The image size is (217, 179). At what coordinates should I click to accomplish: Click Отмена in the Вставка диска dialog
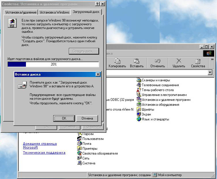87,118
